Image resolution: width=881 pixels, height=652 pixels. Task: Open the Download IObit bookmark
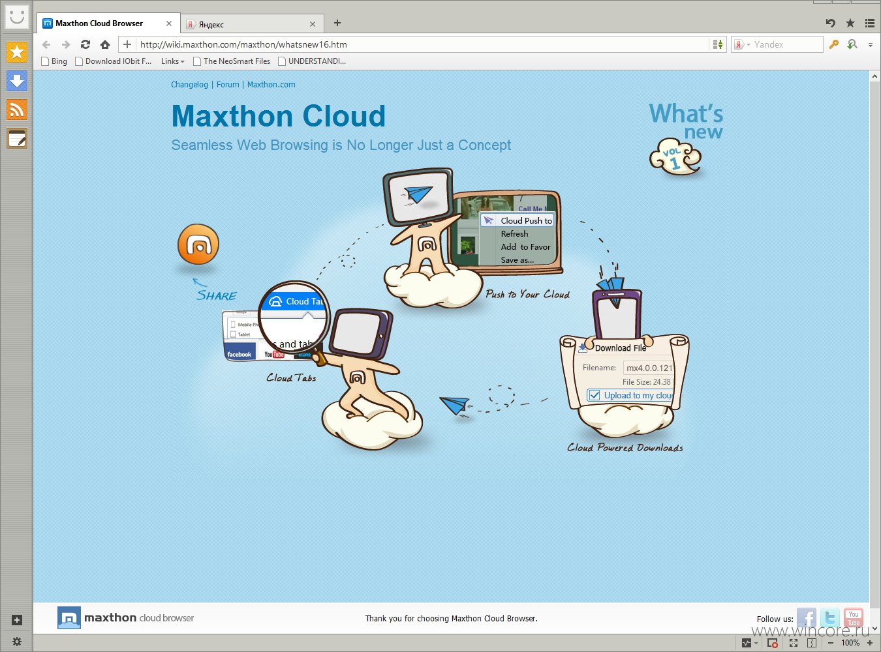click(x=114, y=61)
